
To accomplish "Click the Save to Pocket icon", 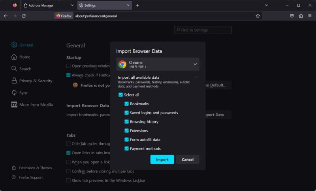I will 292,16.
